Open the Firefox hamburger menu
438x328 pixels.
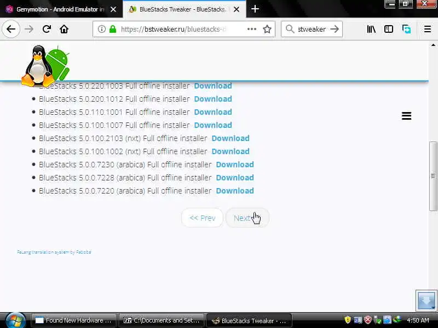[428, 29]
